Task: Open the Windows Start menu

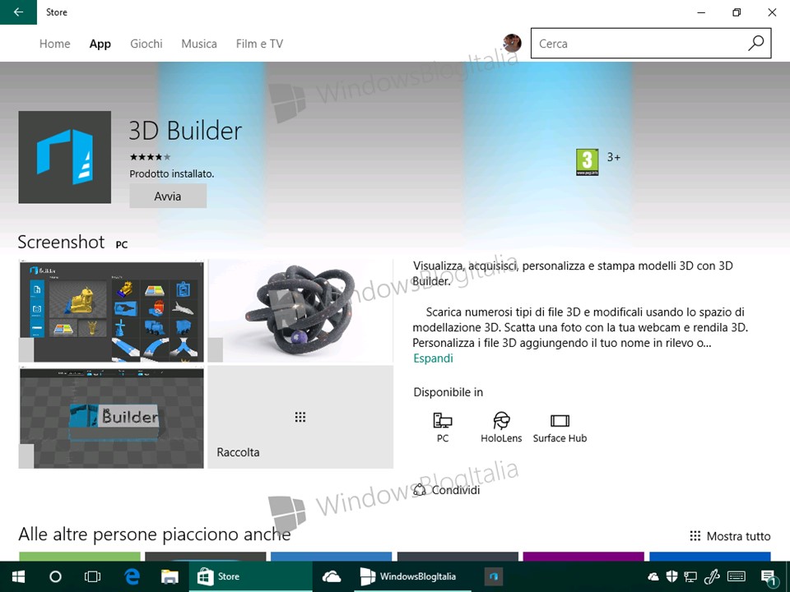Action: (x=19, y=576)
